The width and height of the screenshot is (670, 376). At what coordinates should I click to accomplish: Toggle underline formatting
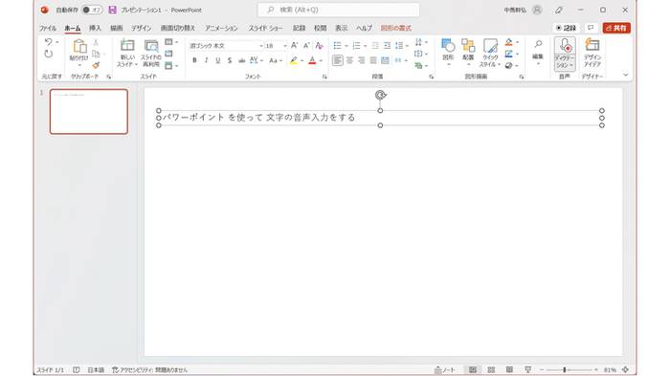pos(218,60)
